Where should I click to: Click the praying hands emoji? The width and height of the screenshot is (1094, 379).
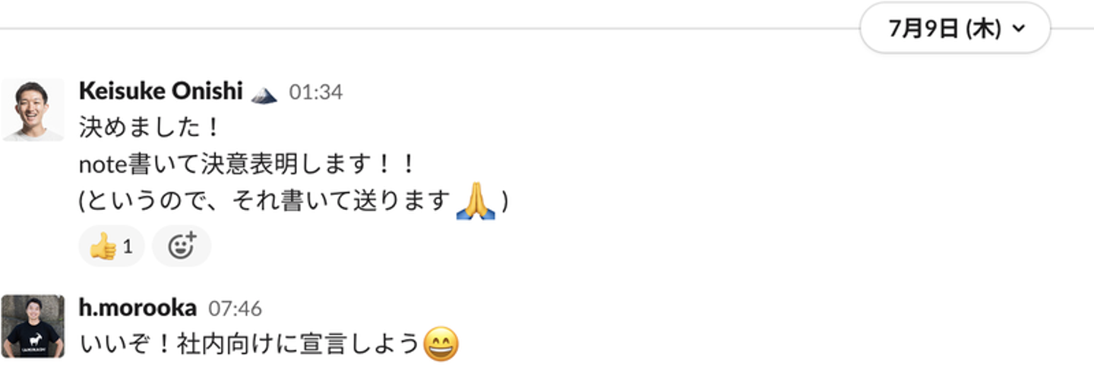[x=476, y=202]
